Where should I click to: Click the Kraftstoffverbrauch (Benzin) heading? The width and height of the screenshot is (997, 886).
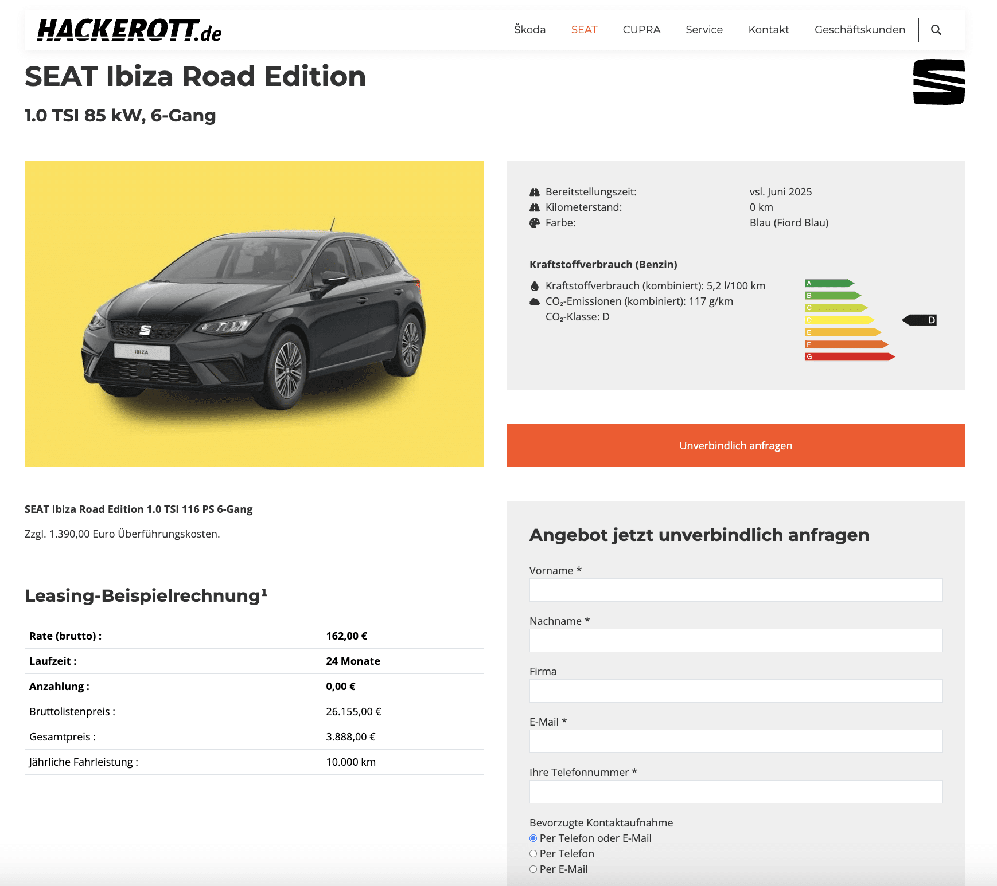[x=603, y=265]
